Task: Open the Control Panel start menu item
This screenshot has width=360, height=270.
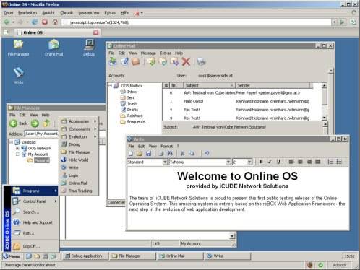Action: (35, 201)
